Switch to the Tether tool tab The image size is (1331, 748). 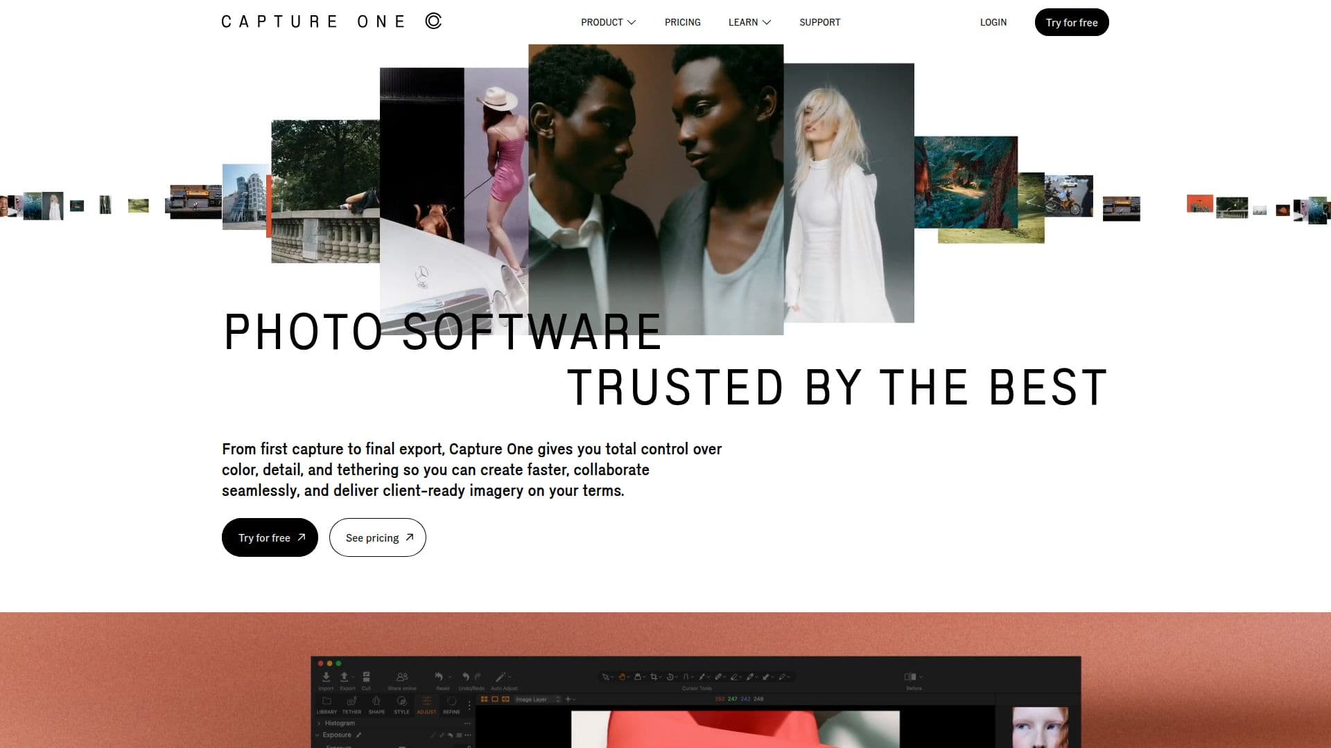[x=351, y=705]
